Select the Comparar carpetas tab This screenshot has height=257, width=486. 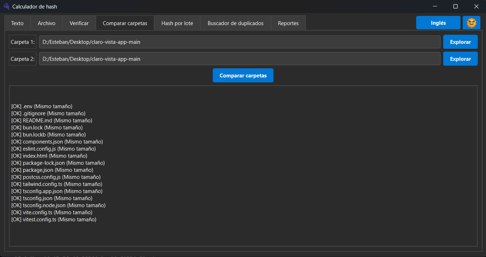(125, 23)
